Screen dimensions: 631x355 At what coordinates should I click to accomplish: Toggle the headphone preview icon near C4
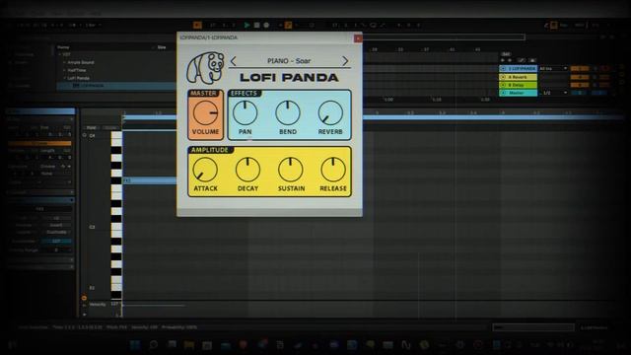coord(84,135)
